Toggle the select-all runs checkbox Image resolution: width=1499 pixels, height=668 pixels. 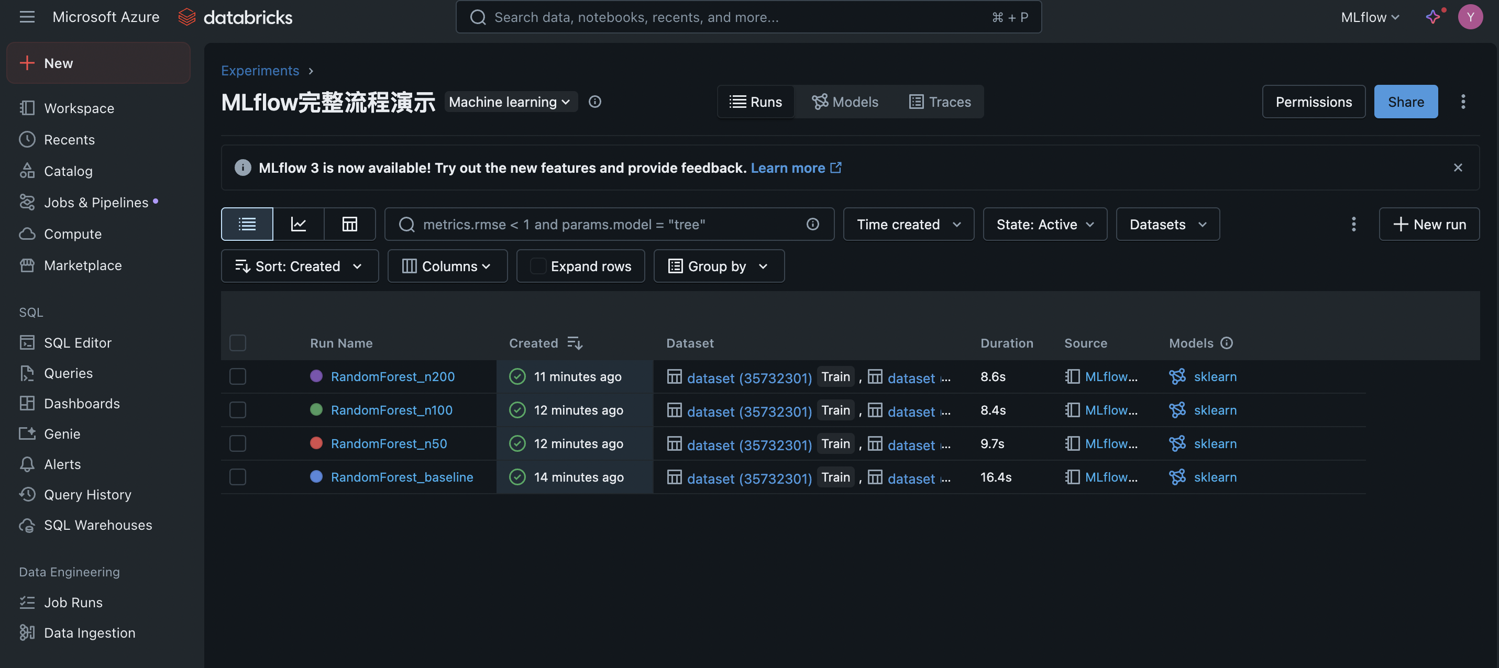point(237,343)
